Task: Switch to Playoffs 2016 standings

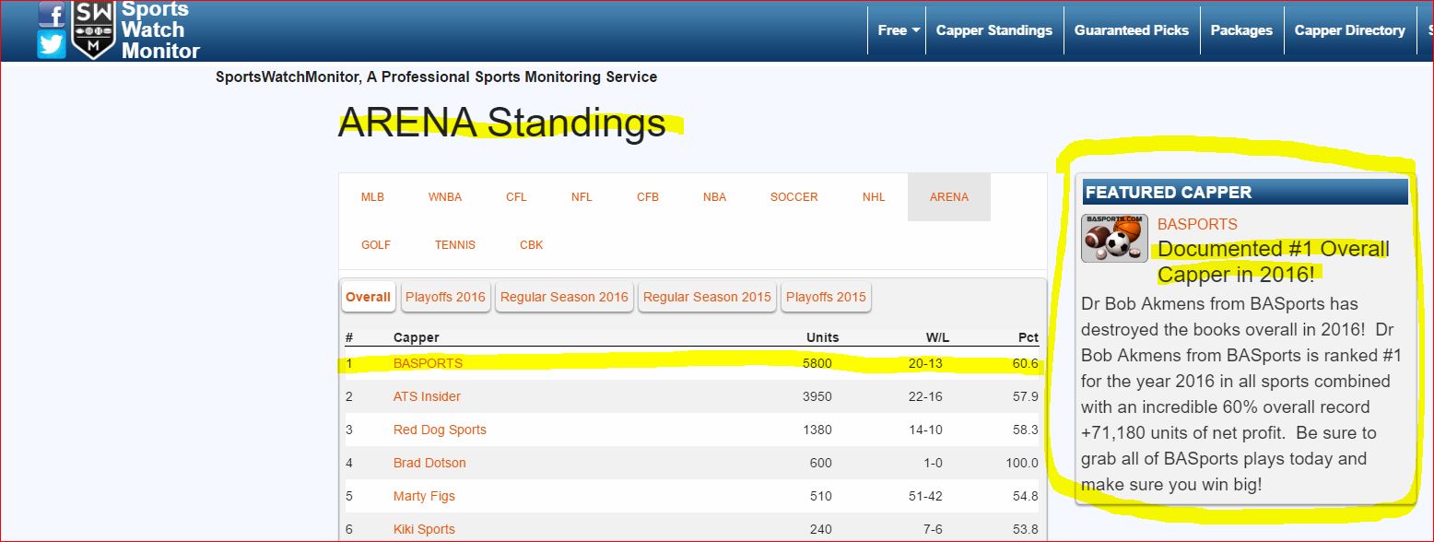Action: (445, 297)
